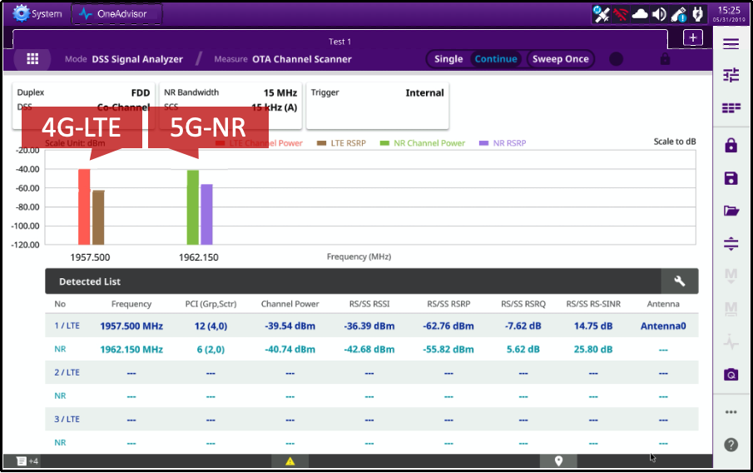Click the upper greyed marker M icon
Screen dimensions: 753x473
click(731, 276)
